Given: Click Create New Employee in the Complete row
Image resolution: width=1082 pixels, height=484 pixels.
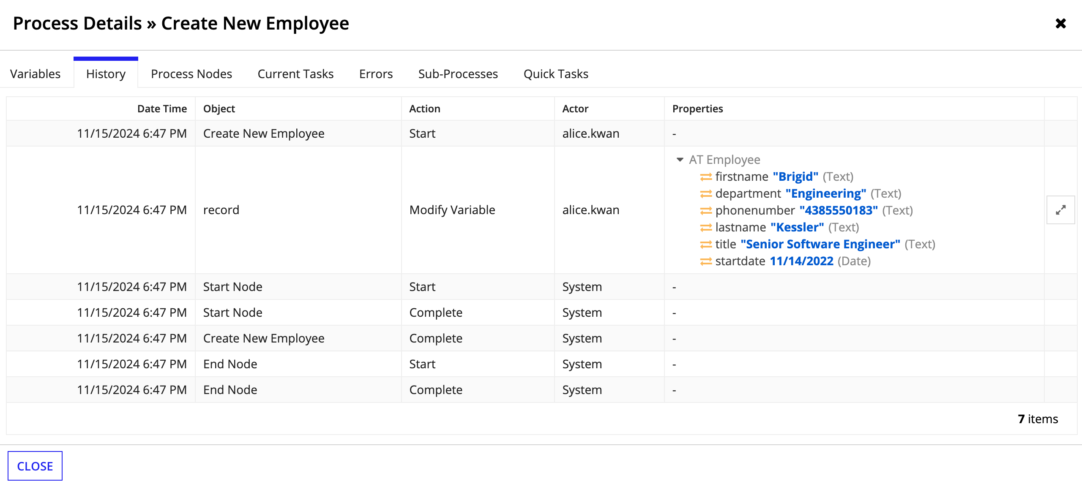Looking at the screenshot, I should pyautogui.click(x=264, y=338).
